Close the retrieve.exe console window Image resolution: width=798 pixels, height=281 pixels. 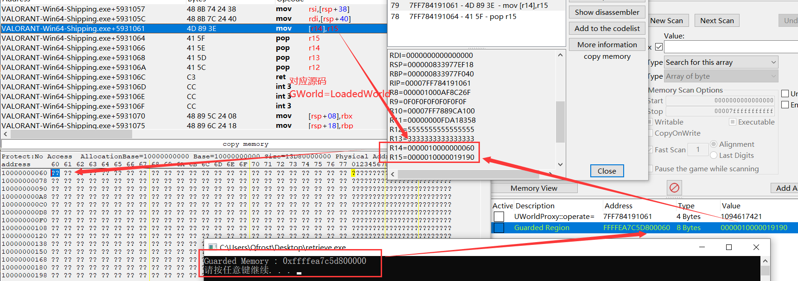pos(756,247)
